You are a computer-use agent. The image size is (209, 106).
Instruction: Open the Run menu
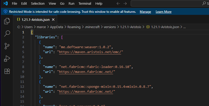coord(71,4)
